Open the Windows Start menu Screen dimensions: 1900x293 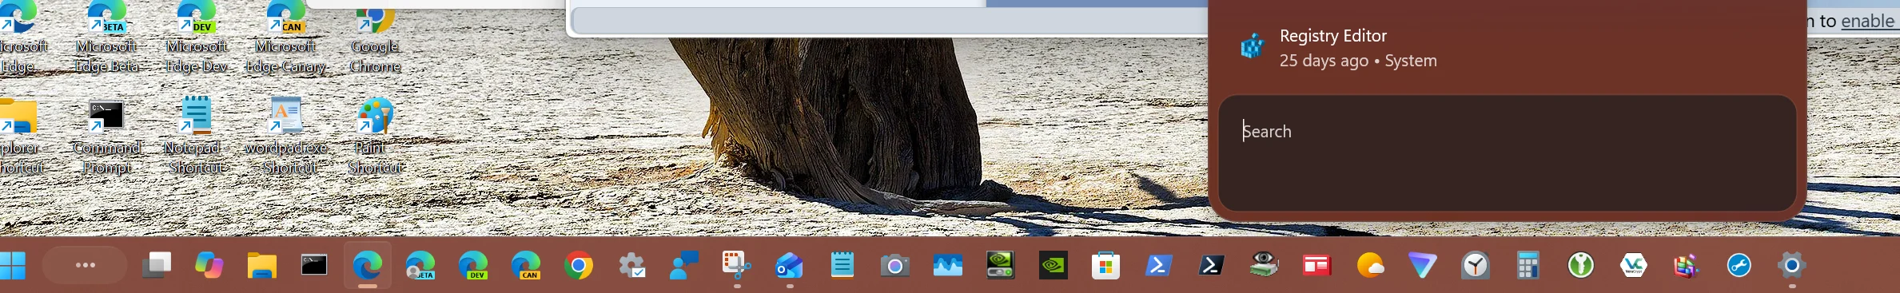(x=13, y=266)
